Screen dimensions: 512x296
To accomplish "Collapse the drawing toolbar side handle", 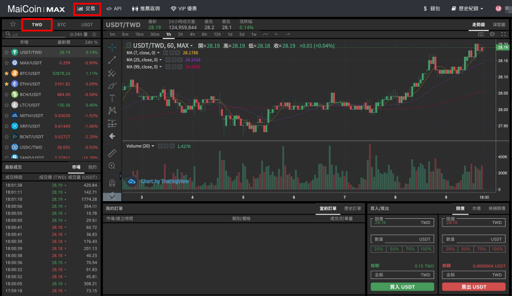I will (120, 176).
